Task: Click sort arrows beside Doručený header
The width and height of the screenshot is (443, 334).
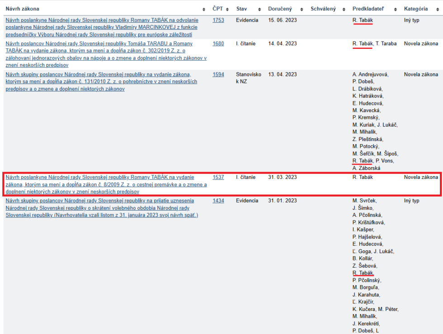Action: coord(302,9)
